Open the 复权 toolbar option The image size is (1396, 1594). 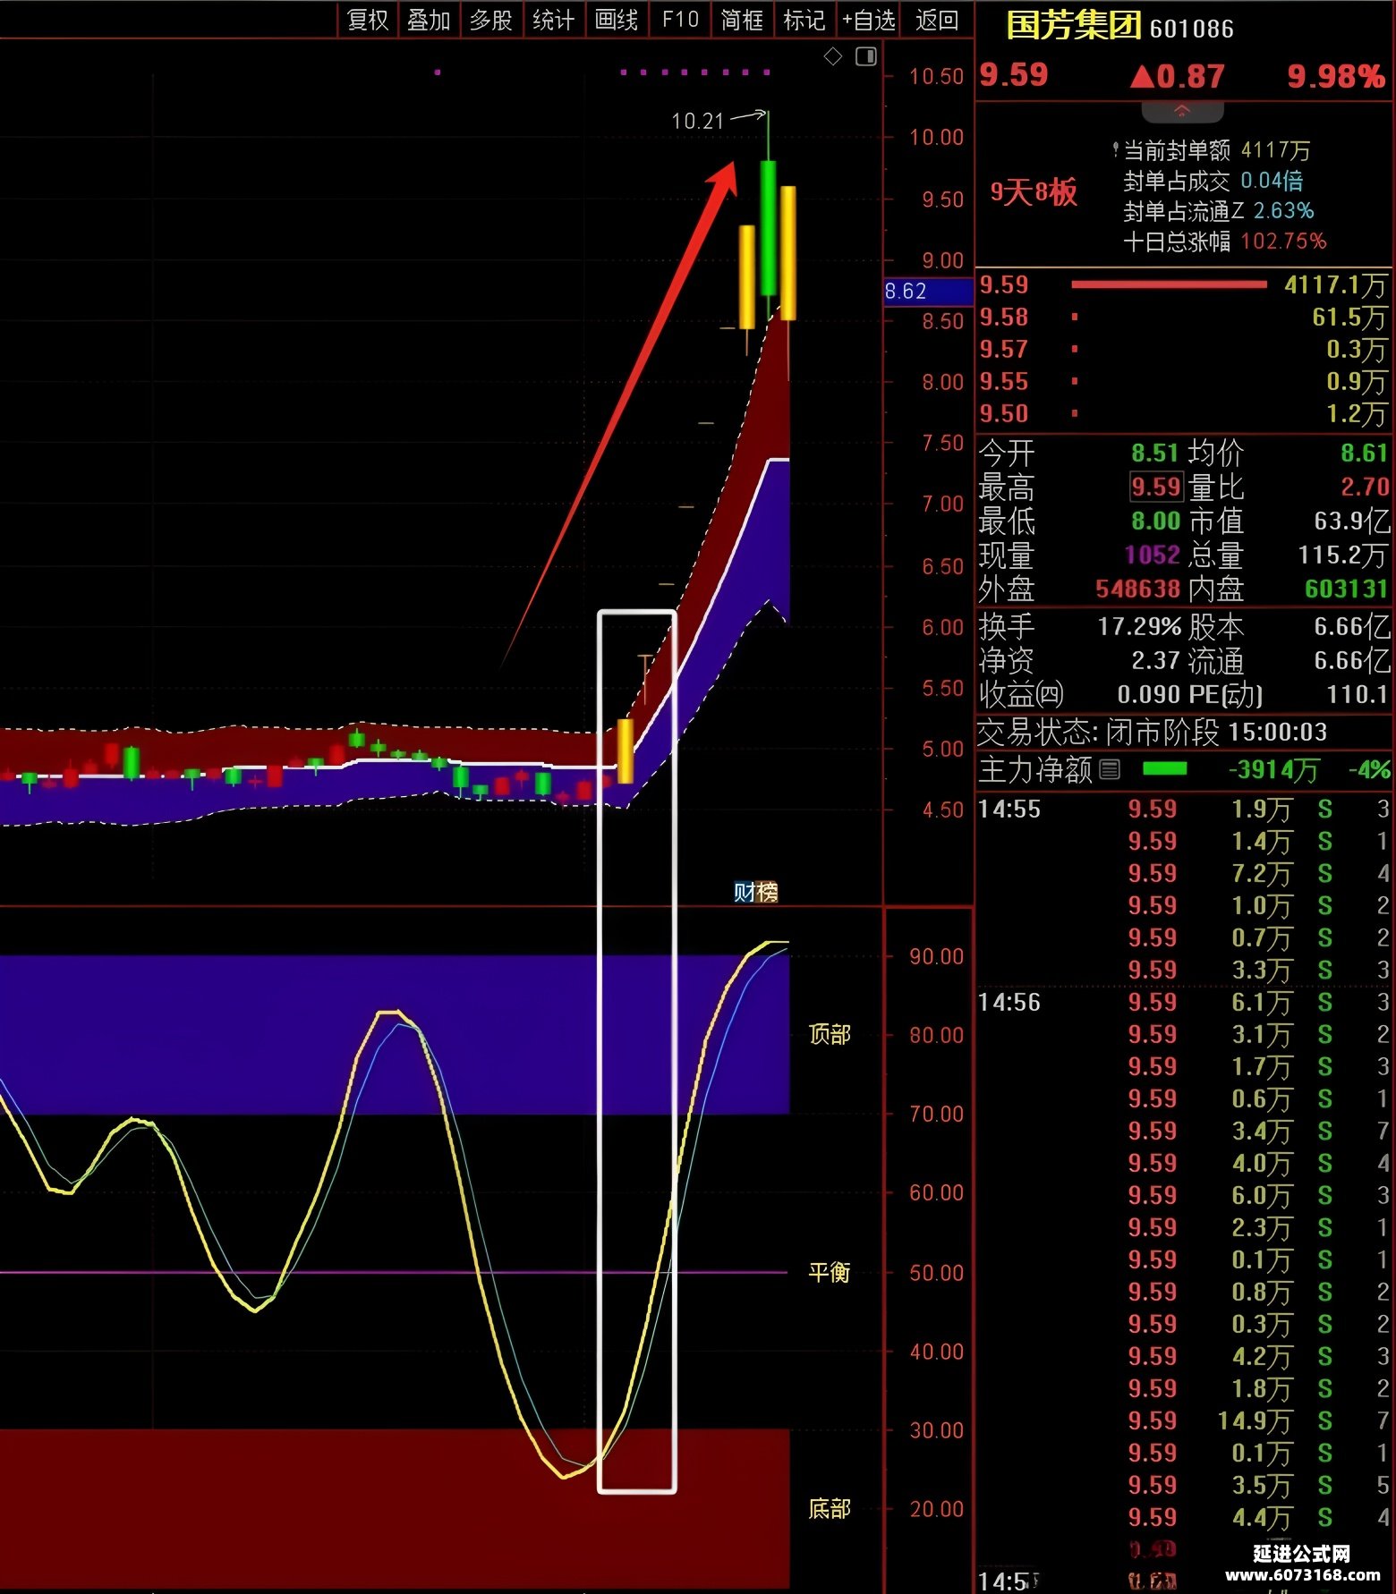pos(368,20)
